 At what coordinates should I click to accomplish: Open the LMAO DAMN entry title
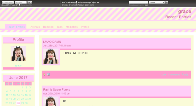coord(52,42)
